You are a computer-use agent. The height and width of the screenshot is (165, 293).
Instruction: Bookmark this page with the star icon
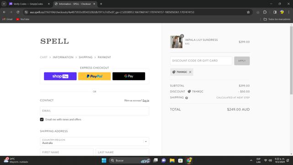(248, 12)
